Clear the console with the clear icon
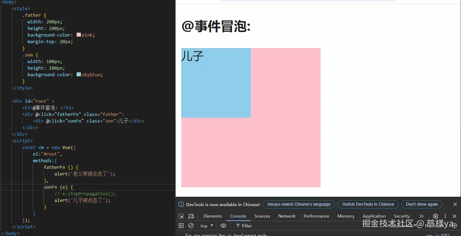 click(191, 226)
